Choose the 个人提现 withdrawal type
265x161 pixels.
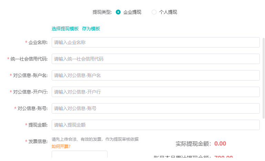point(154,12)
